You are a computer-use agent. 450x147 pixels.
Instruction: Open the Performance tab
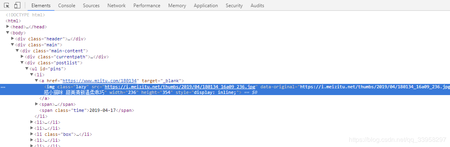click(147, 6)
